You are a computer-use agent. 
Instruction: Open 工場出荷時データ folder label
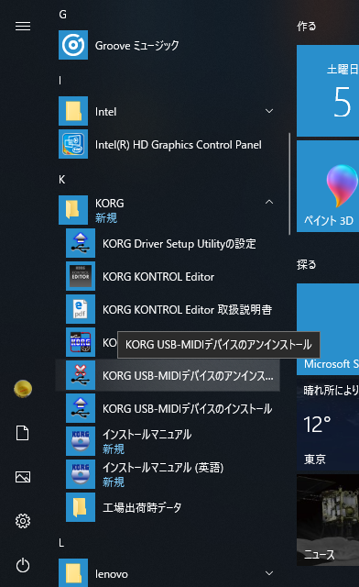pyautogui.click(x=142, y=507)
